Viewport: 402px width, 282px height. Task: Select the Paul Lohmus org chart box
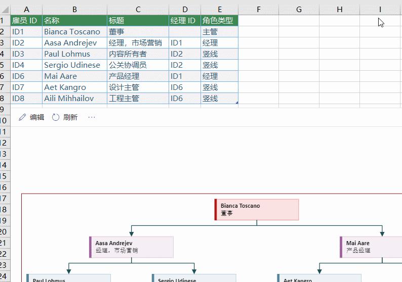[69, 278]
